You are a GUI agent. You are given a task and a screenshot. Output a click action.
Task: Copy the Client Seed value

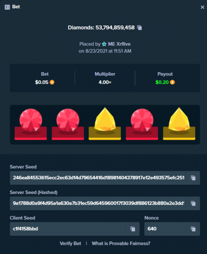133,229
